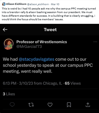Reply using the speech bubble icon

(12, 105)
